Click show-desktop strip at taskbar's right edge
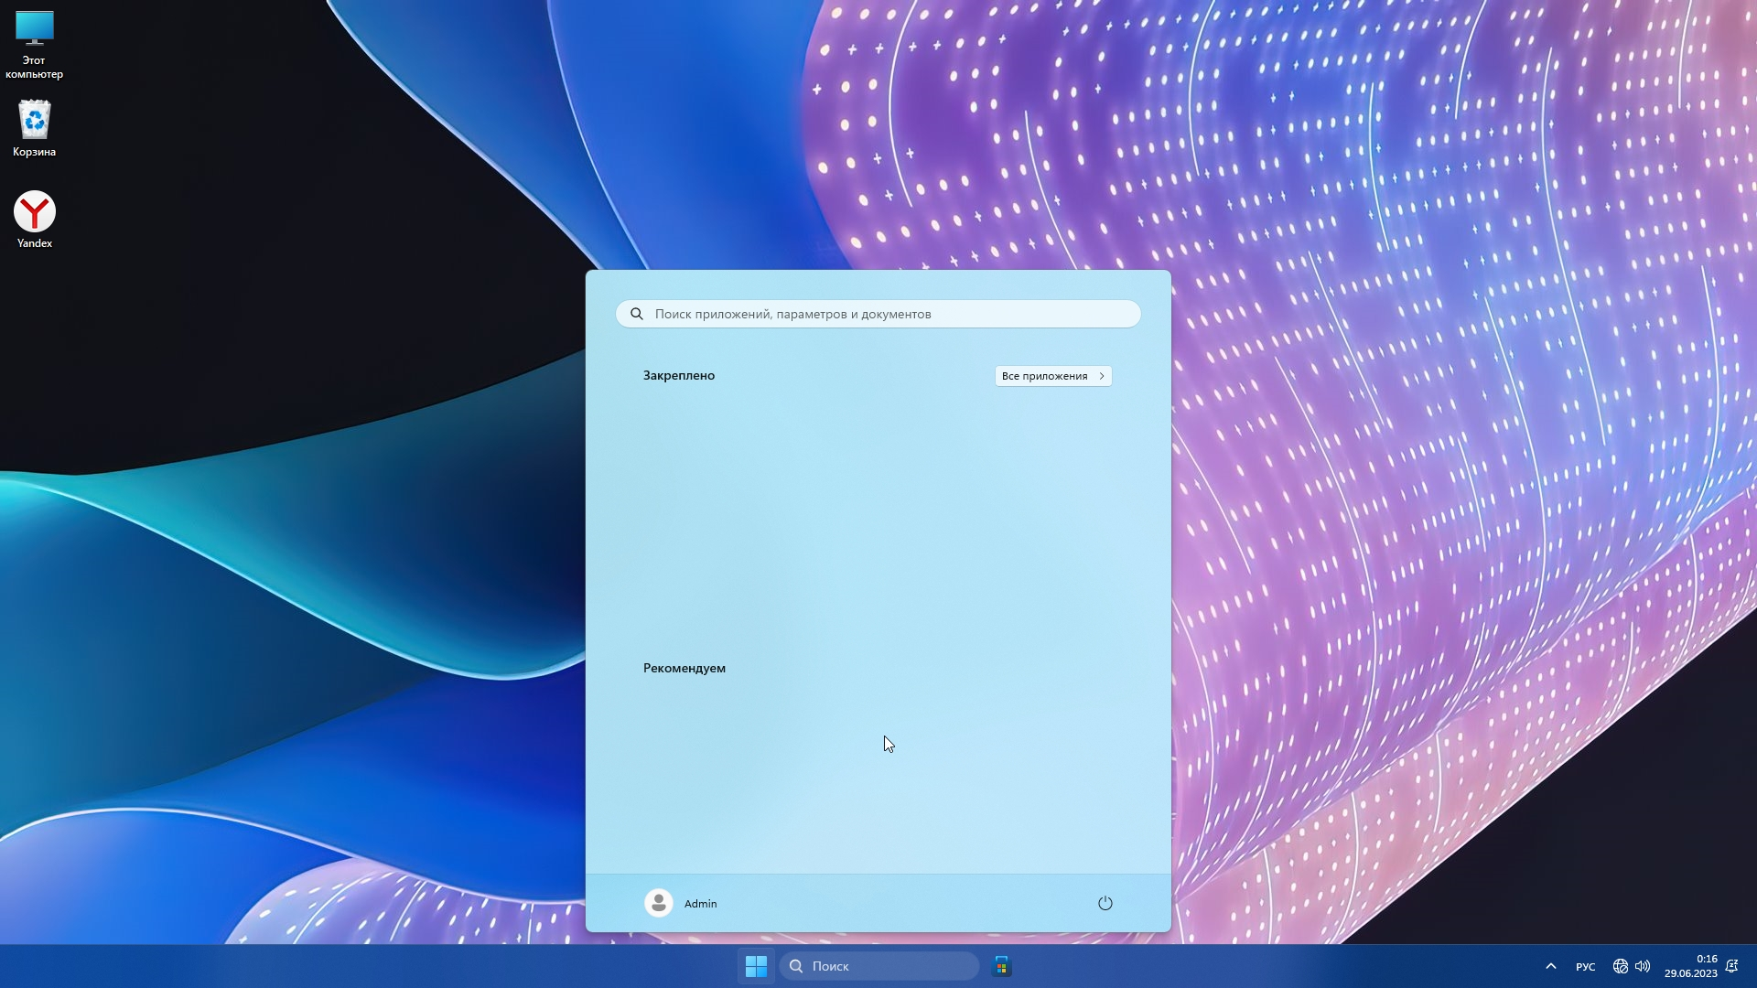 pyautogui.click(x=1753, y=966)
